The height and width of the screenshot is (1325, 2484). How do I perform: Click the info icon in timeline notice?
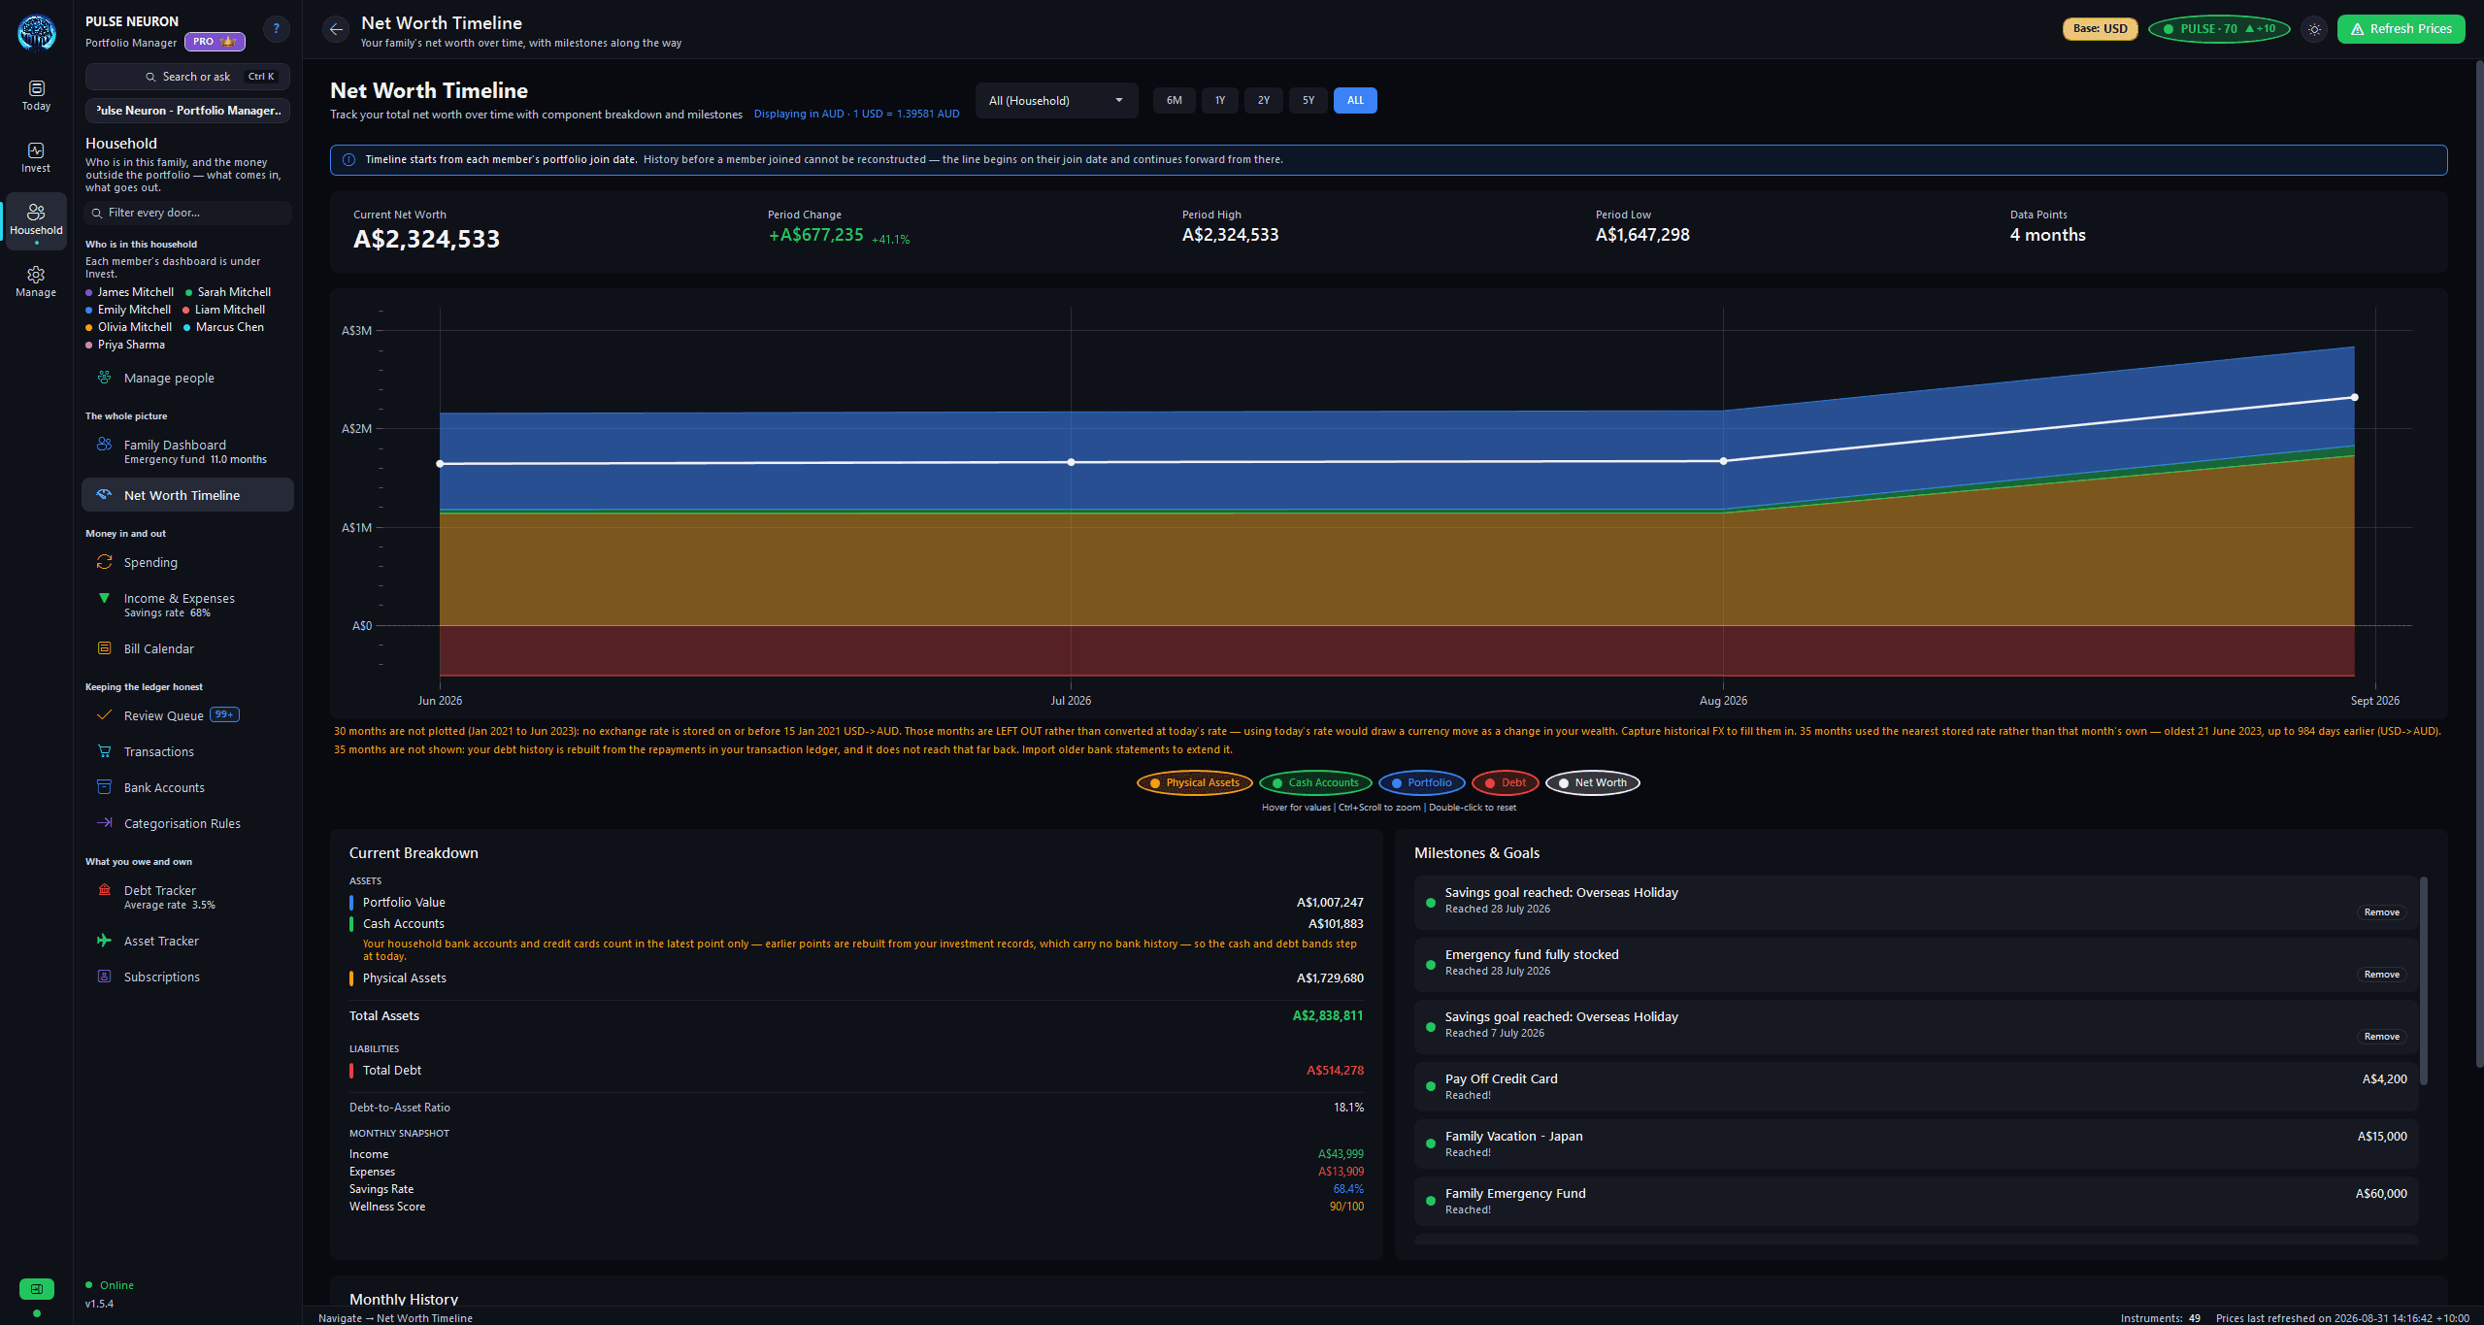pos(348,160)
